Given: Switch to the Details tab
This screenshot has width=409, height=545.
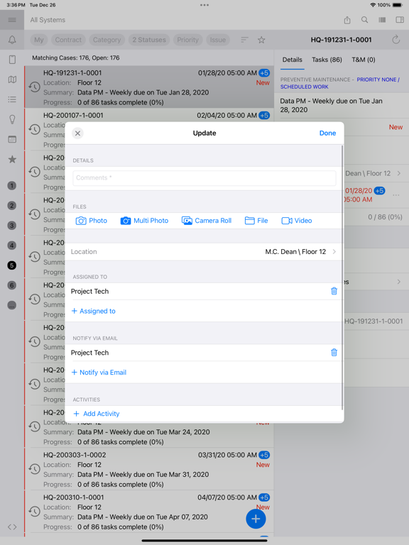Looking at the screenshot, I should pos(292,60).
